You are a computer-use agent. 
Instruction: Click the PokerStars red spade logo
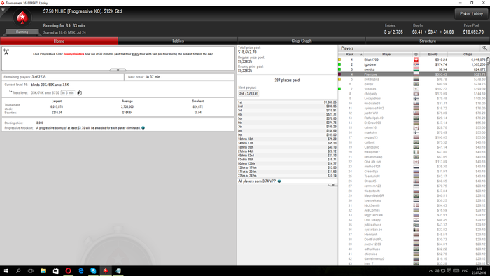click(x=22, y=18)
